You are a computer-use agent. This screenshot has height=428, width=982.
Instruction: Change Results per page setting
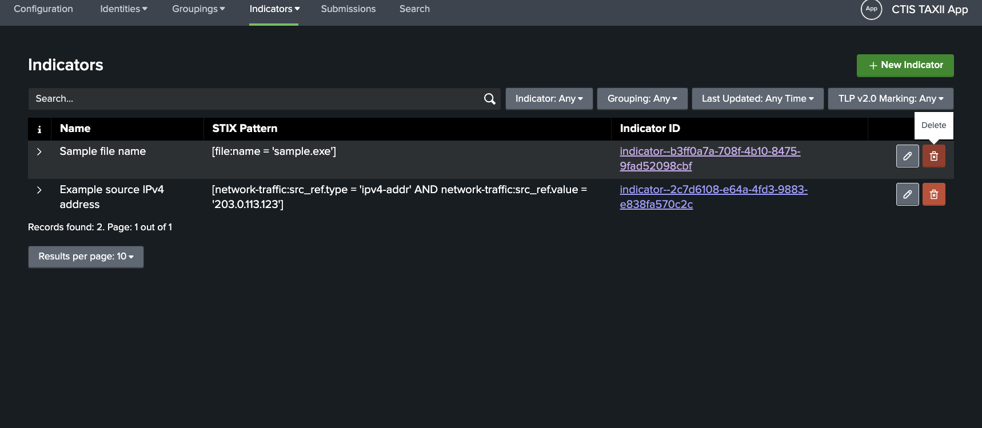[86, 257]
